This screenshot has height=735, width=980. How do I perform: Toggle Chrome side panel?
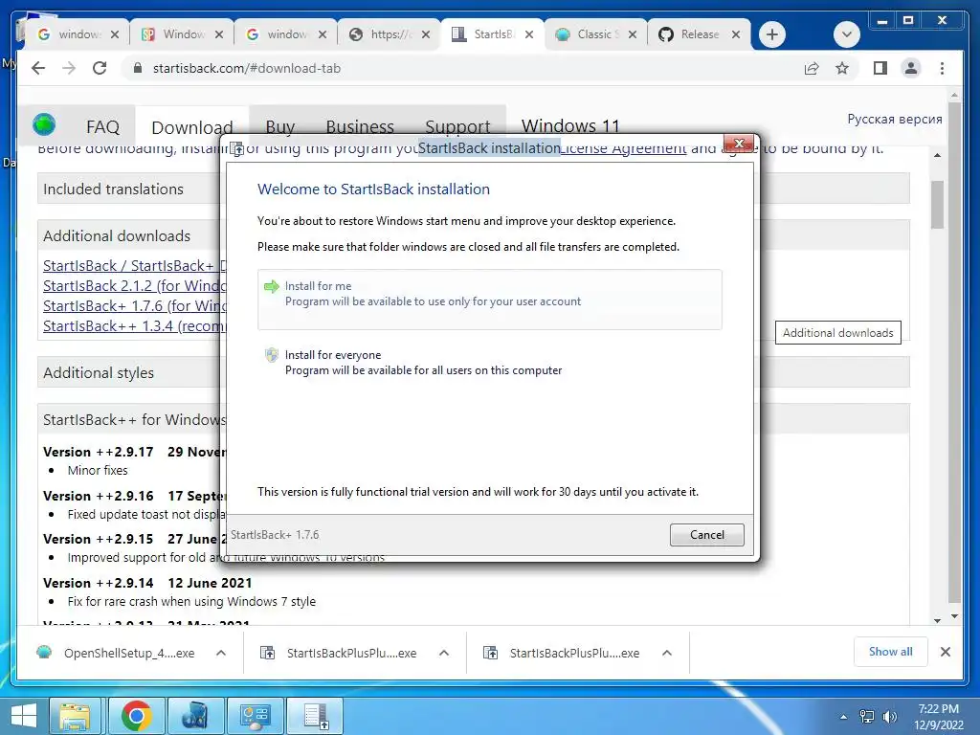pos(880,68)
